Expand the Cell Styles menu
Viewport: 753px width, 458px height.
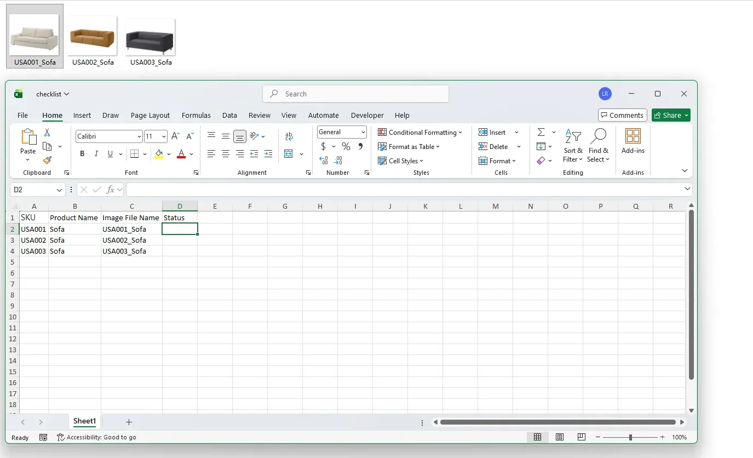(401, 161)
